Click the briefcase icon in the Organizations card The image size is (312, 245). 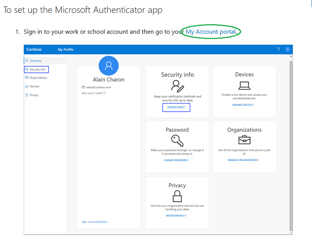[x=244, y=140]
